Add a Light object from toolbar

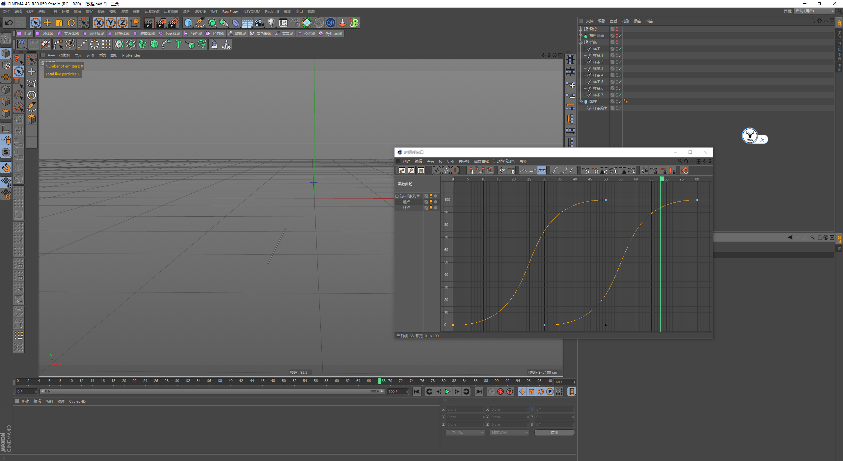click(271, 23)
